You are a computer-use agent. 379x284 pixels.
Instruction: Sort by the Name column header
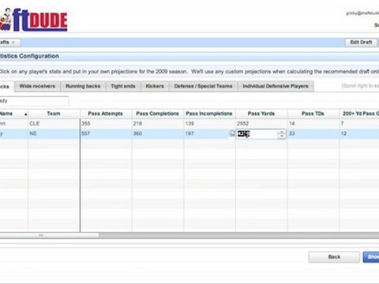[13, 114]
